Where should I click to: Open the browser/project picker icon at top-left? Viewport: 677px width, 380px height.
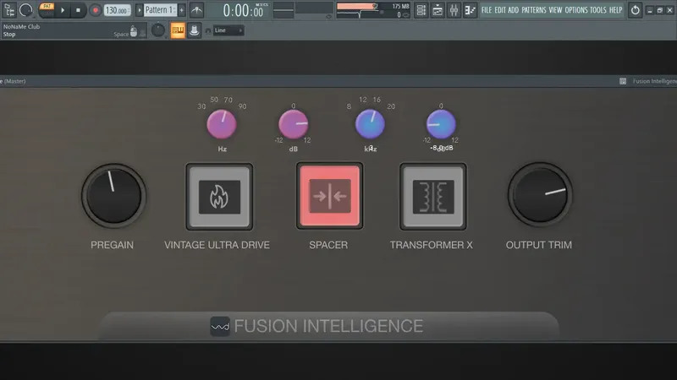[8, 10]
